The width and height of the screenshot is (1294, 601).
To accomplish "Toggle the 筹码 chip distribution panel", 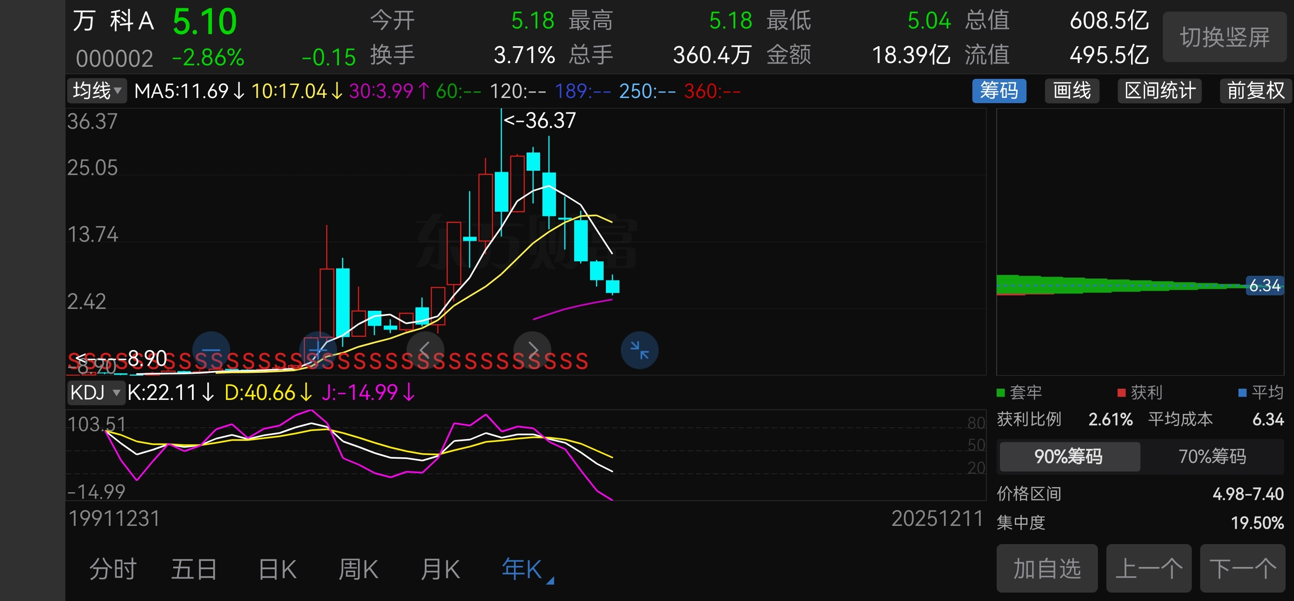I will click(x=999, y=91).
